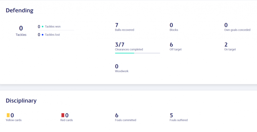
Task: Click the Balls recovered stat
Action: coord(124,27)
